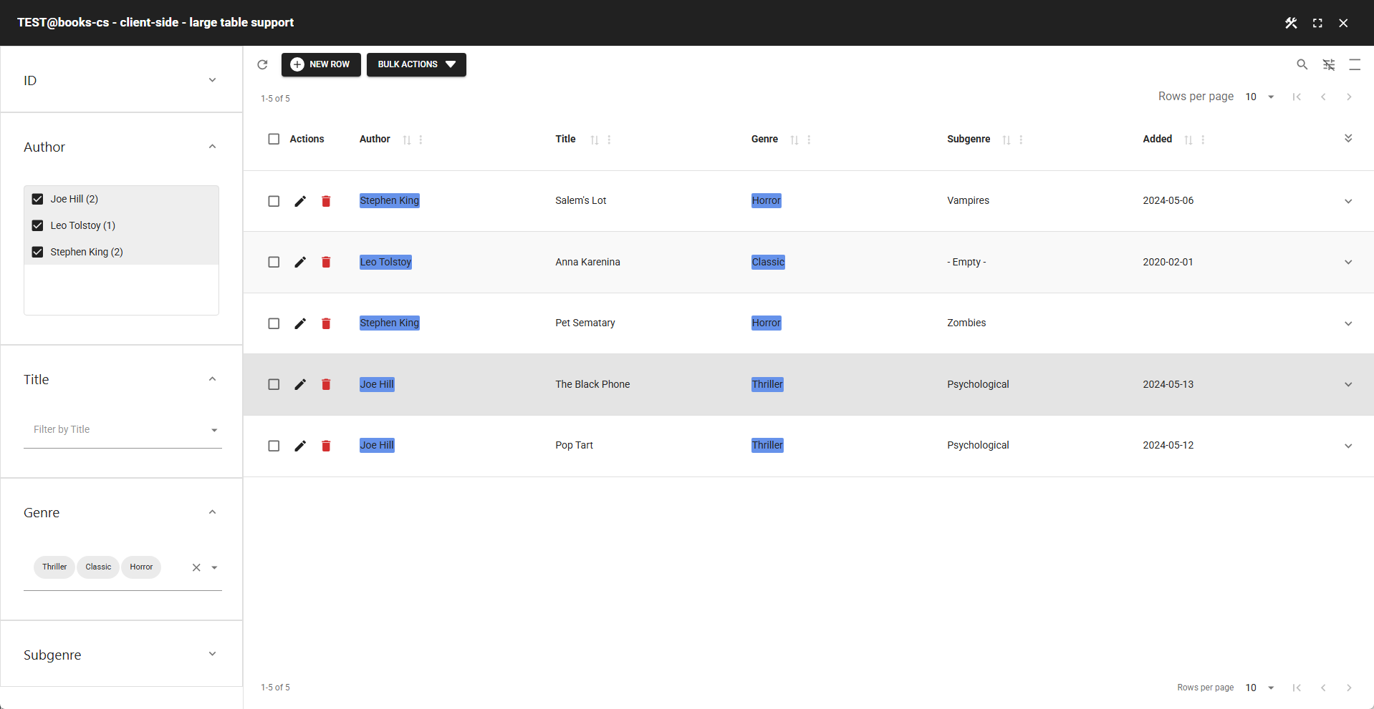Open the Rows per page dropdown
Viewport: 1374px width, 709px height.
1260,97
